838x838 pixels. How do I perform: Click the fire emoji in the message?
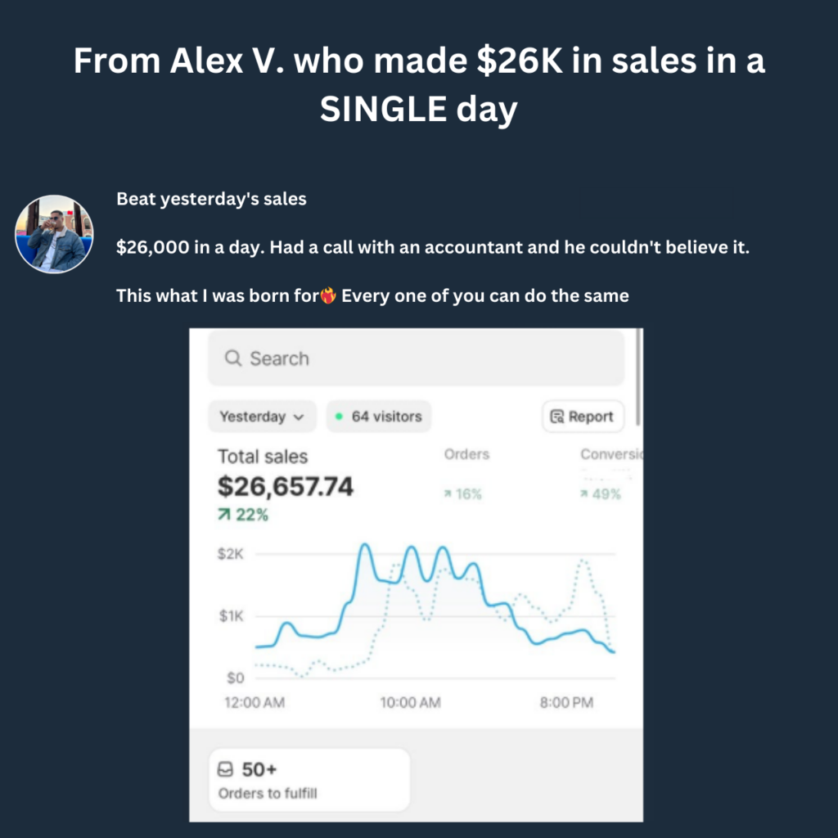328,295
